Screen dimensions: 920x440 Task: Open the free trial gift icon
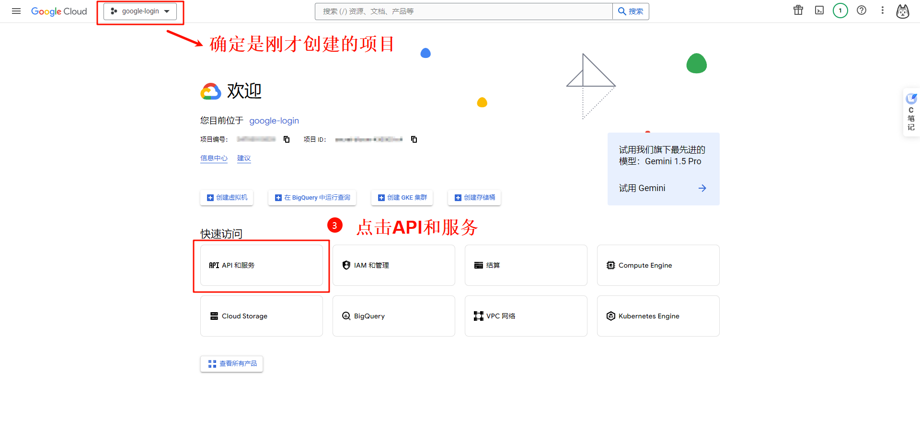coord(798,11)
